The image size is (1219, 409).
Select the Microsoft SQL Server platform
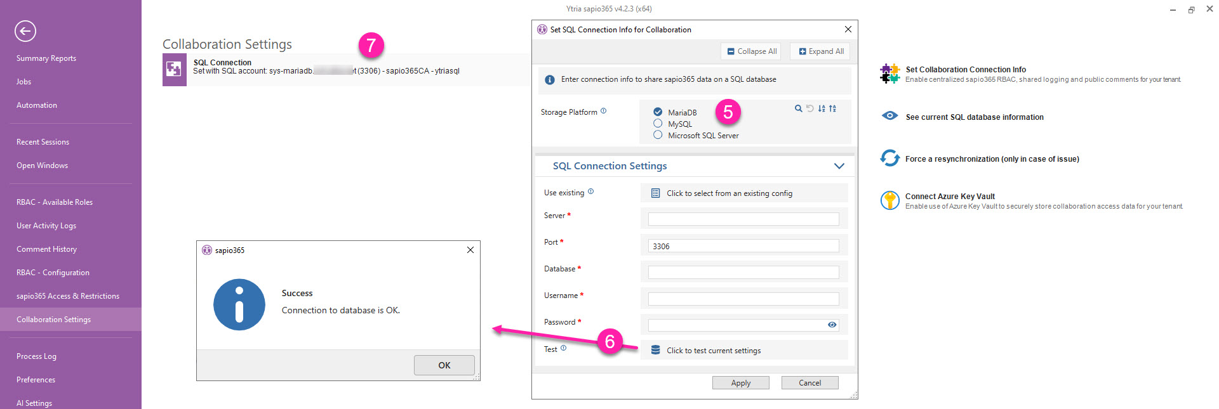click(x=658, y=135)
